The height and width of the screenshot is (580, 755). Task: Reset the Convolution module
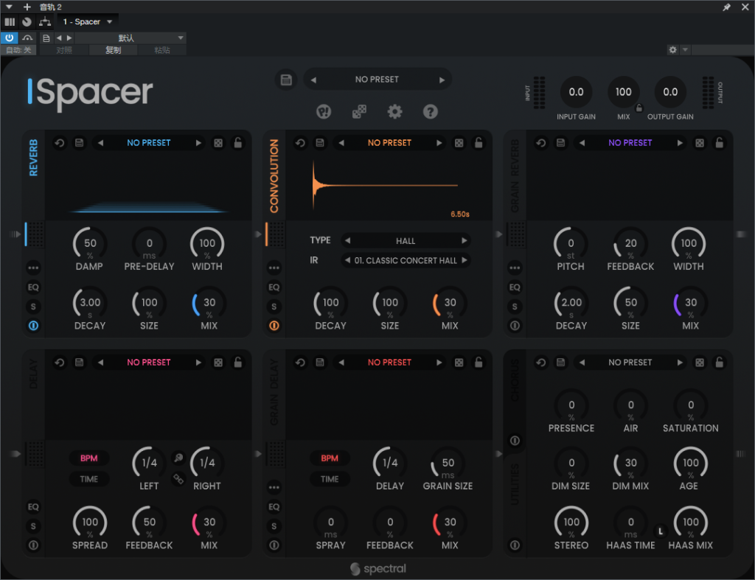[x=301, y=143]
